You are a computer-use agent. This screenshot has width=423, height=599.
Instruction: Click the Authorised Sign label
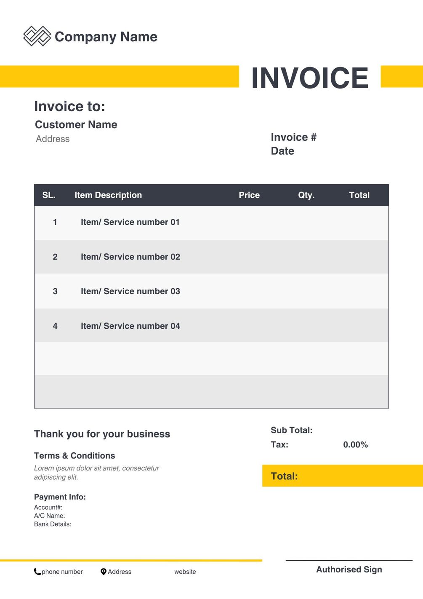pos(349,570)
